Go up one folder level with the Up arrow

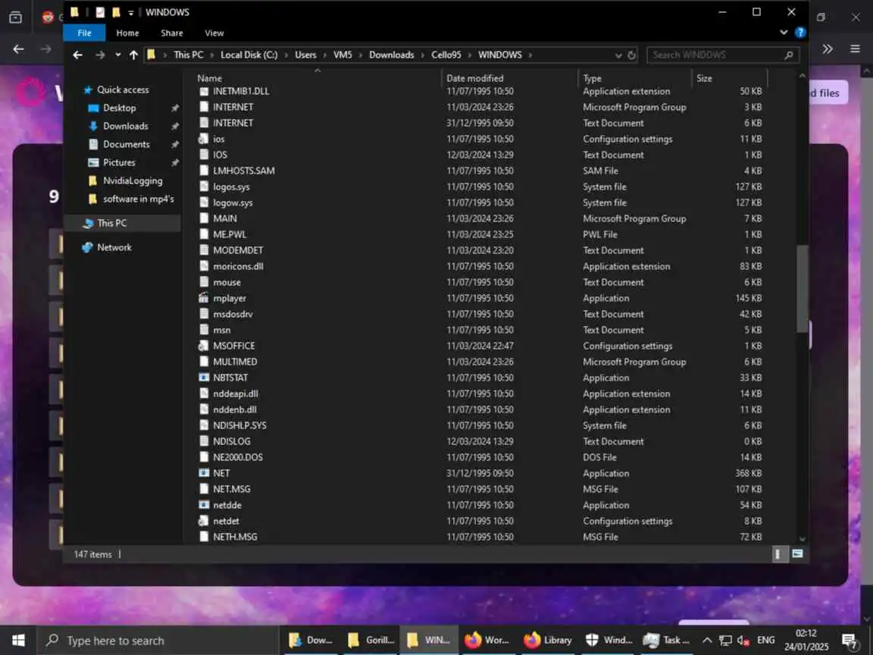point(133,55)
